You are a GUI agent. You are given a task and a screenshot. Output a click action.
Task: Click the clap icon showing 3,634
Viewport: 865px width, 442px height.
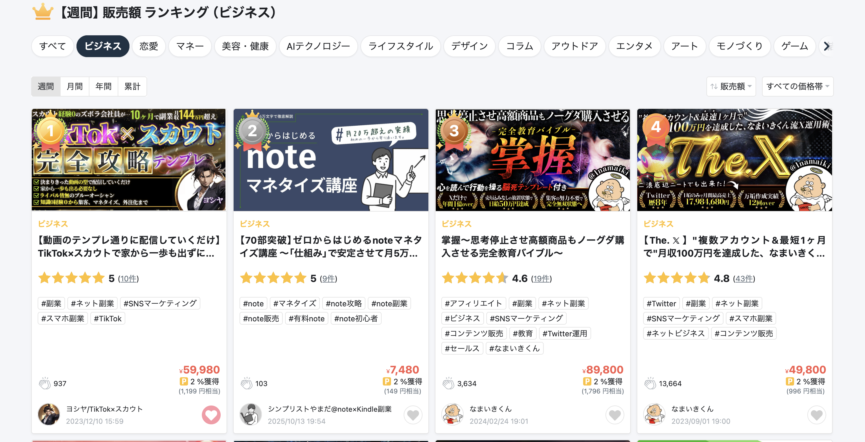point(448,383)
